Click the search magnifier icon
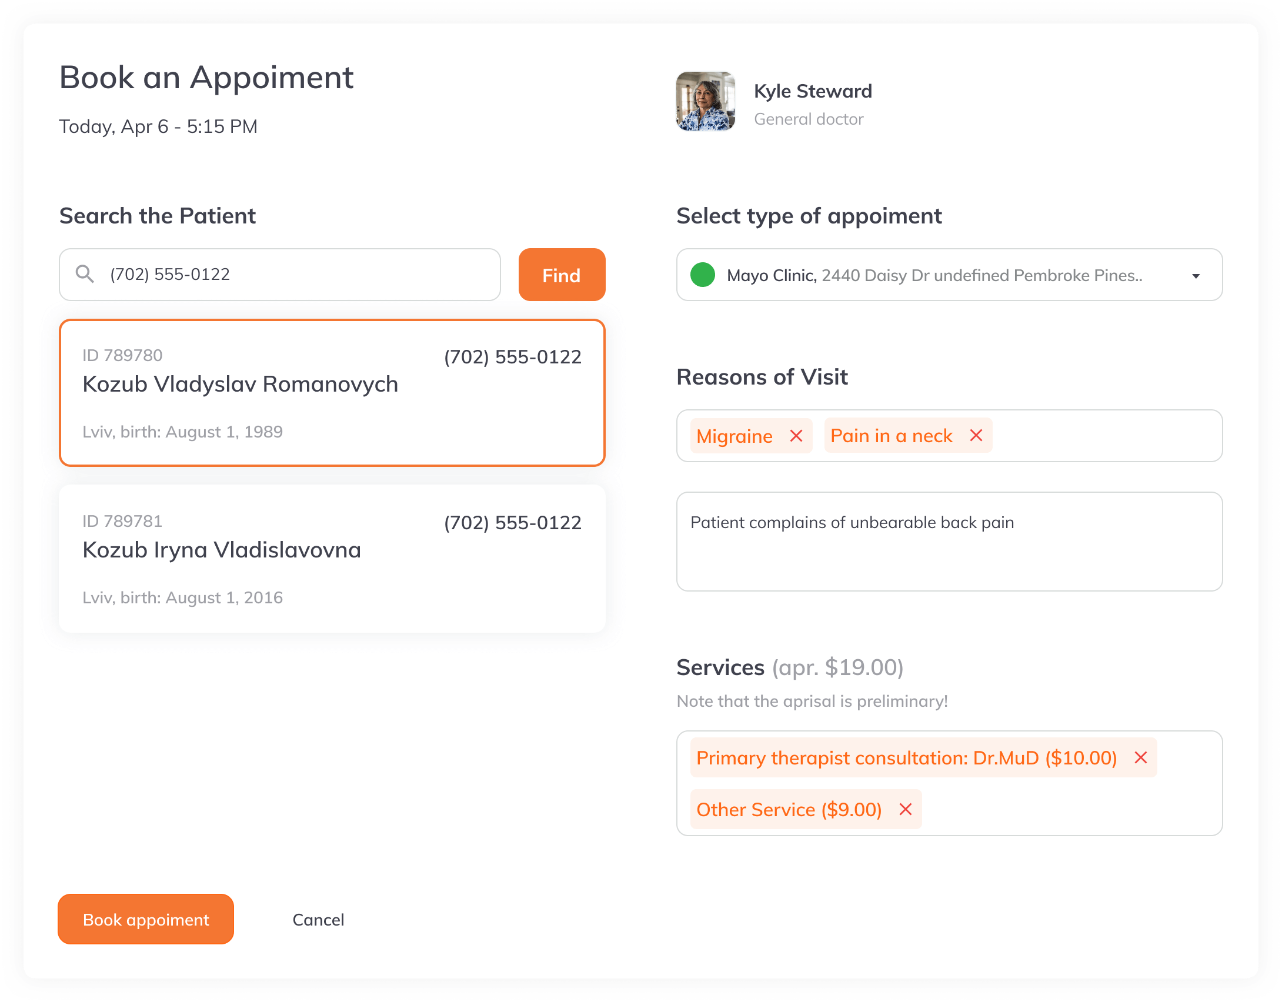Screen dimensions: 1282x1002 coord(85,274)
